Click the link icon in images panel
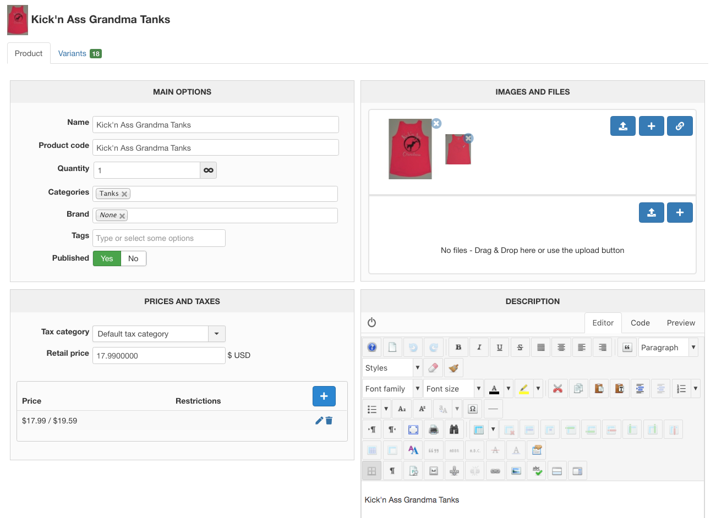The image size is (716, 518). click(680, 126)
